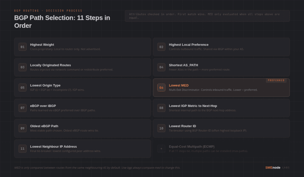Click the BGP ROUTING · DECISION PROCESS header
This screenshot has width=304, height=177.
click(48, 11)
